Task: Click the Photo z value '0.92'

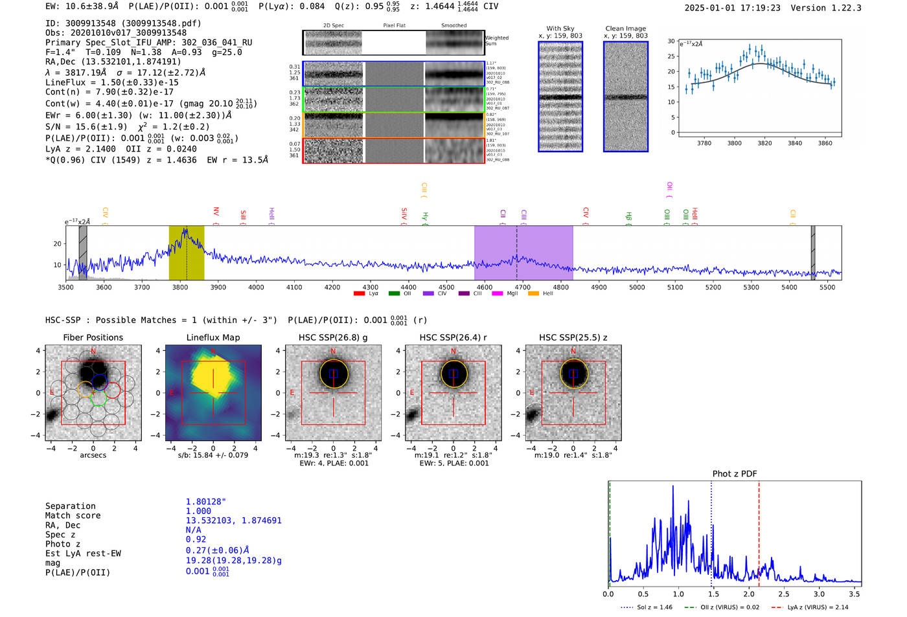Action: 196,539
